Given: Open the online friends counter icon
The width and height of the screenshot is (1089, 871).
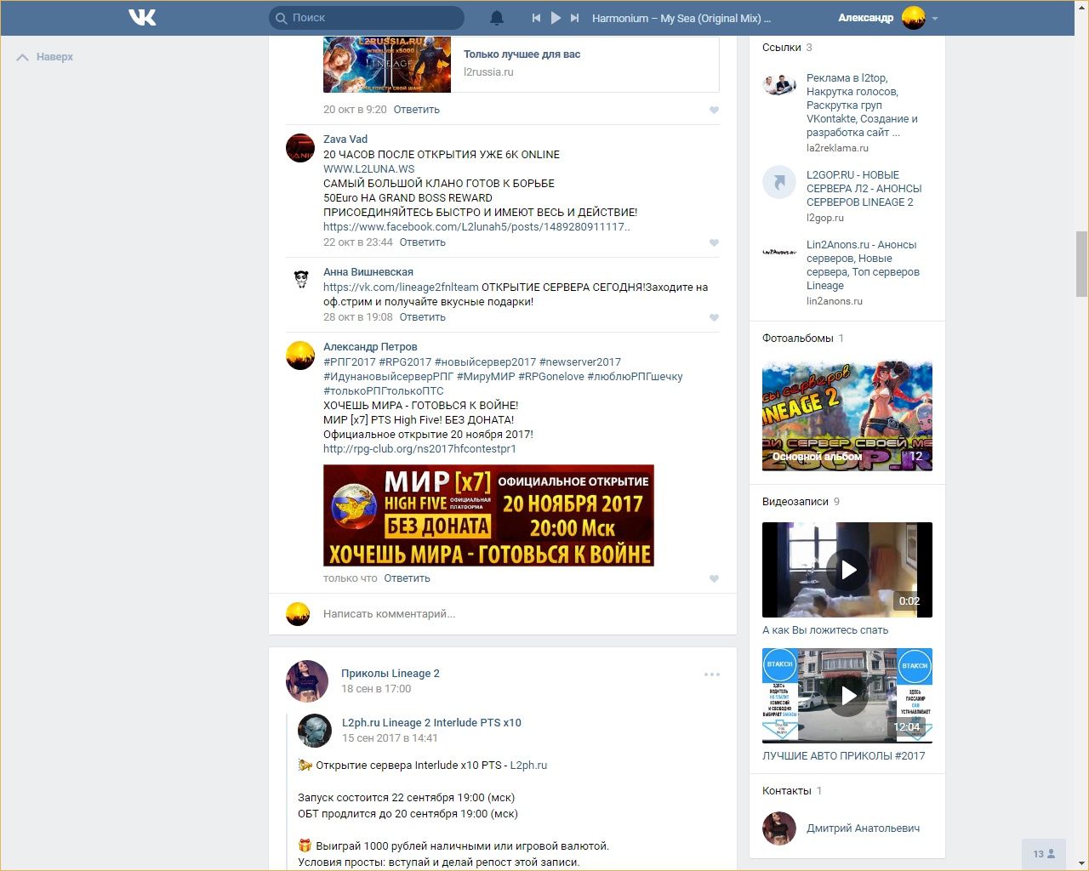Looking at the screenshot, I should tap(1044, 854).
